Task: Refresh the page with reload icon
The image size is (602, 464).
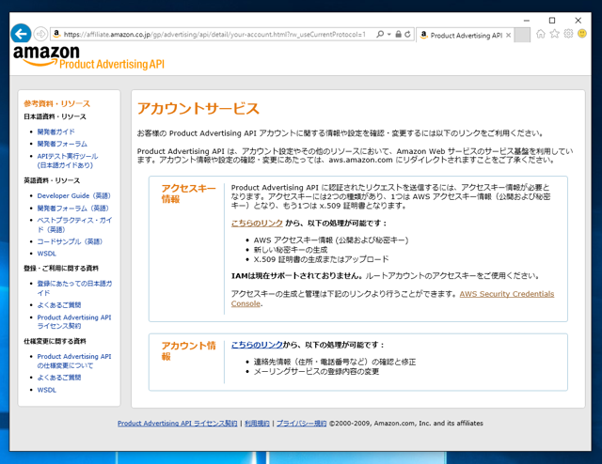Action: click(x=407, y=34)
